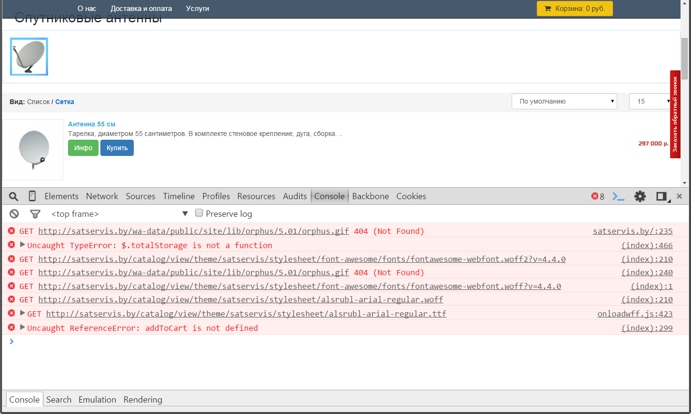Screen dimensions: 691x414
Task: Click the red error count icon showing 8
Action: [595, 196]
